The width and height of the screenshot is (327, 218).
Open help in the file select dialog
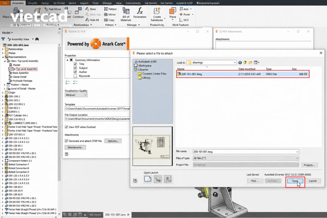[135, 181]
